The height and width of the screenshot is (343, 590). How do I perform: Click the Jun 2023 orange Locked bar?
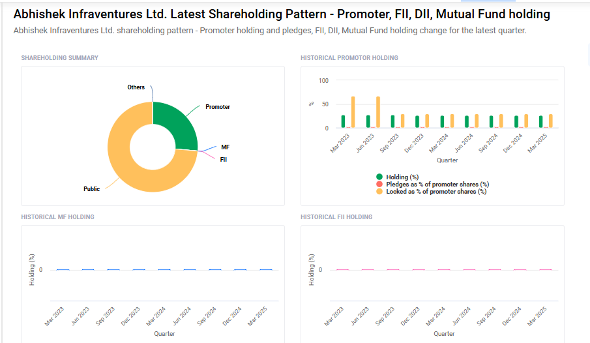coord(377,112)
